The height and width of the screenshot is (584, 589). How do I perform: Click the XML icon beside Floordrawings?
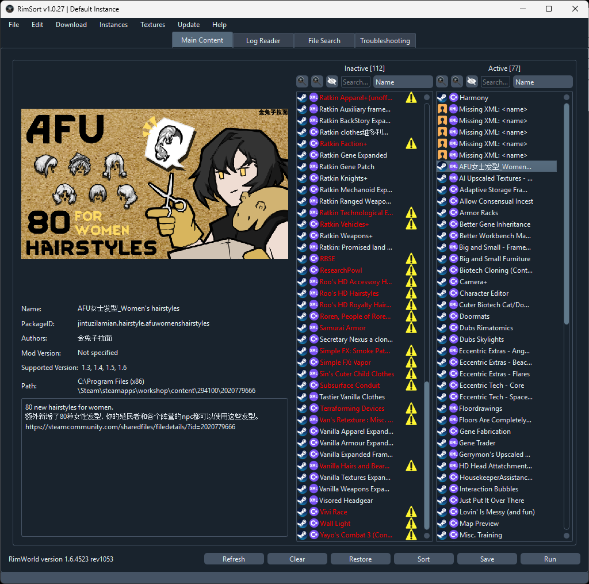click(454, 408)
